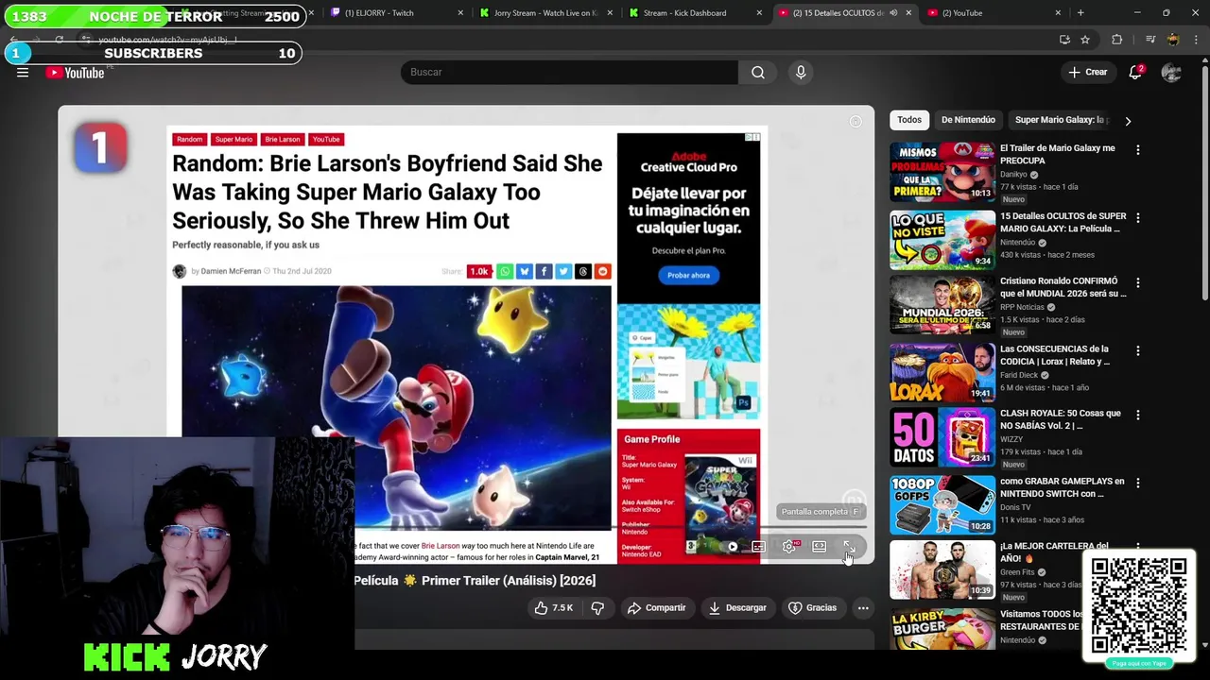Viewport: 1210px width, 680px height.
Task: Open the LO QUE NO VISTE thumbnail
Action: 942,240
